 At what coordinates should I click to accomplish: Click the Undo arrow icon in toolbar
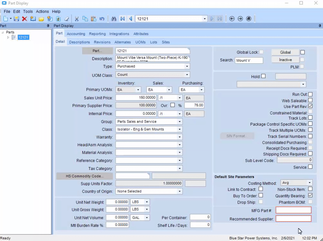(x=102, y=19)
